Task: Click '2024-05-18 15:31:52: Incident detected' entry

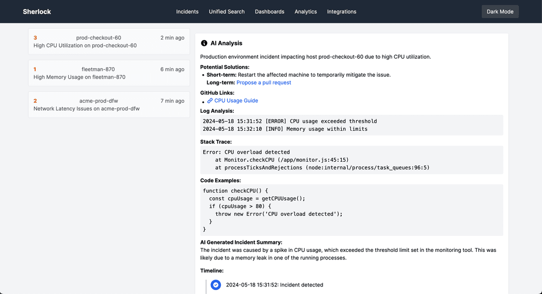Action: click(x=275, y=284)
